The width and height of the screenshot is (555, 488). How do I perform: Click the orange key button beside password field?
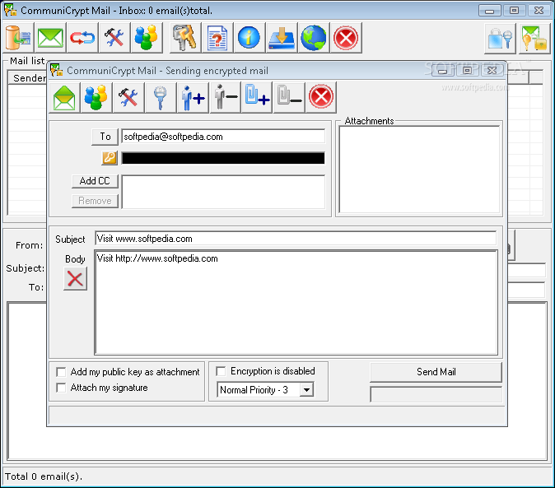(110, 158)
